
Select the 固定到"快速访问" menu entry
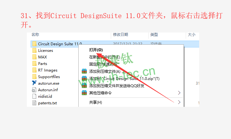coord(104,64)
